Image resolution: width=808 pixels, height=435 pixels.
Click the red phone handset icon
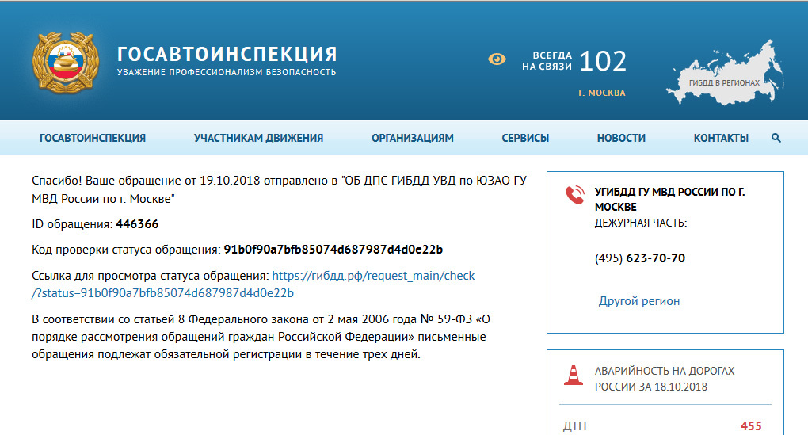574,195
